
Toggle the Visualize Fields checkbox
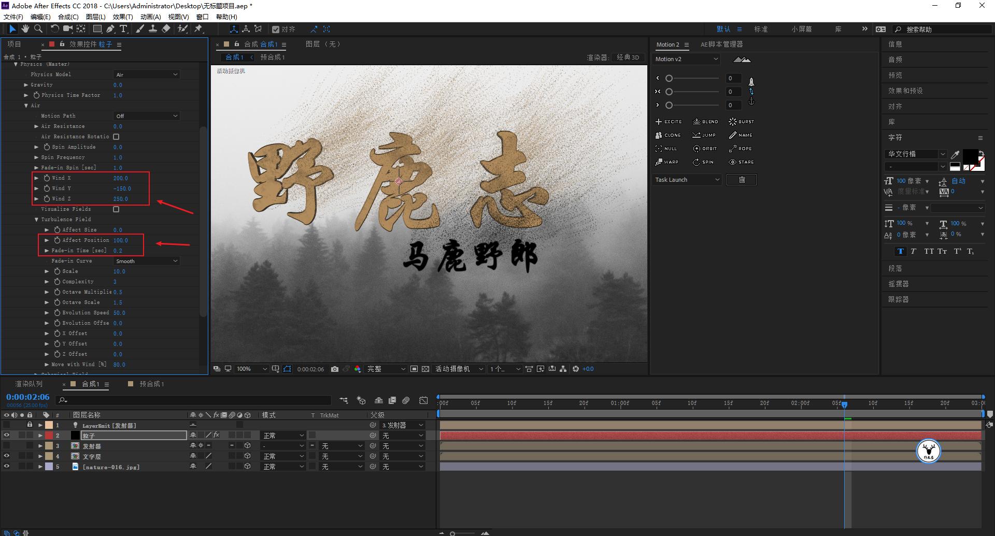pos(116,209)
